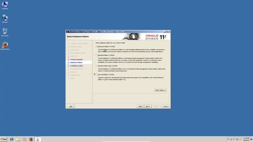253x142 pixels.
Task: Open Firefox from the taskbar
Action: coord(31,139)
